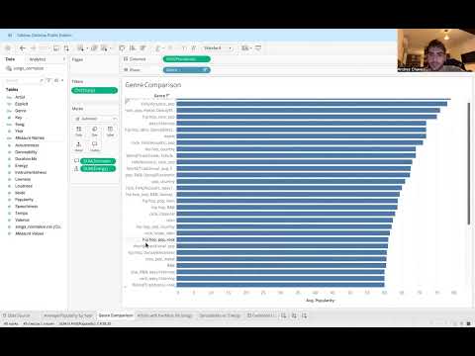475x356 pixels.
Task: Open the Danceability vs Energy sheet tab
Action: coord(220,315)
